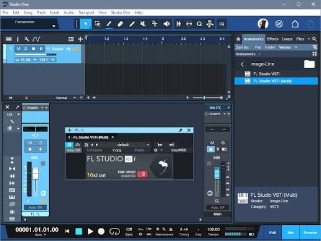Click the Browse view button
Image resolution: width=321 pixels, height=241 pixels.
click(x=310, y=232)
